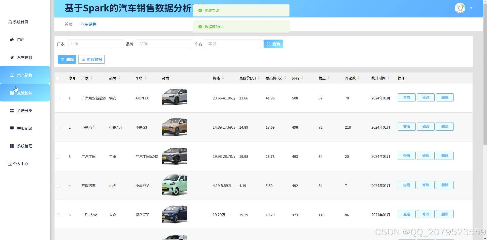Focus the 车名 search input
The height and width of the screenshot is (240, 487).
point(233,44)
